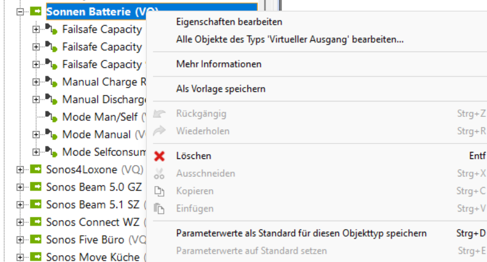Viewport: 487px width, 262px height.
Task: Click the Sonos Five Büro green icon
Action: tap(36, 240)
